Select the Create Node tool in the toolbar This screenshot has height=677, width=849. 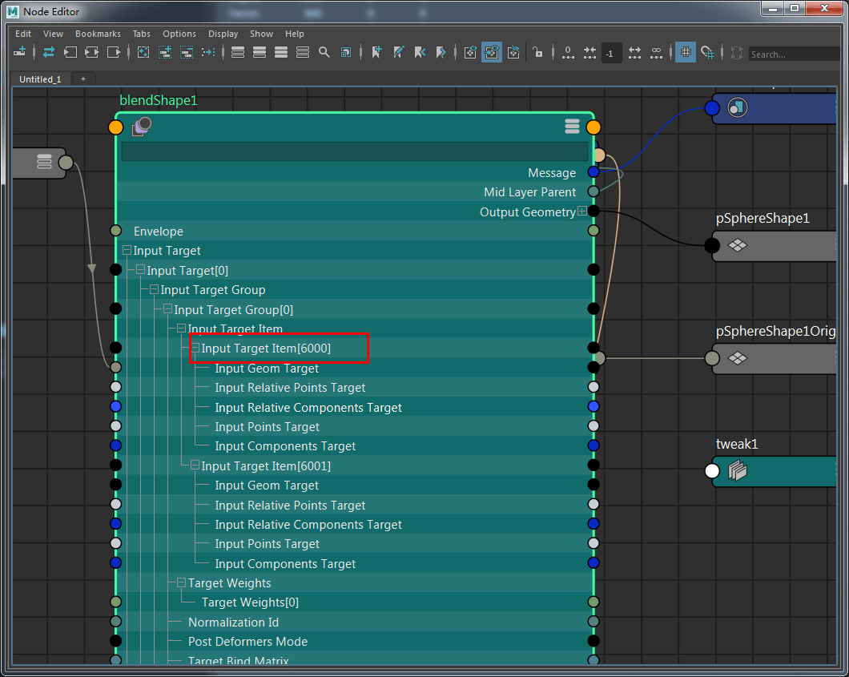tap(19, 52)
